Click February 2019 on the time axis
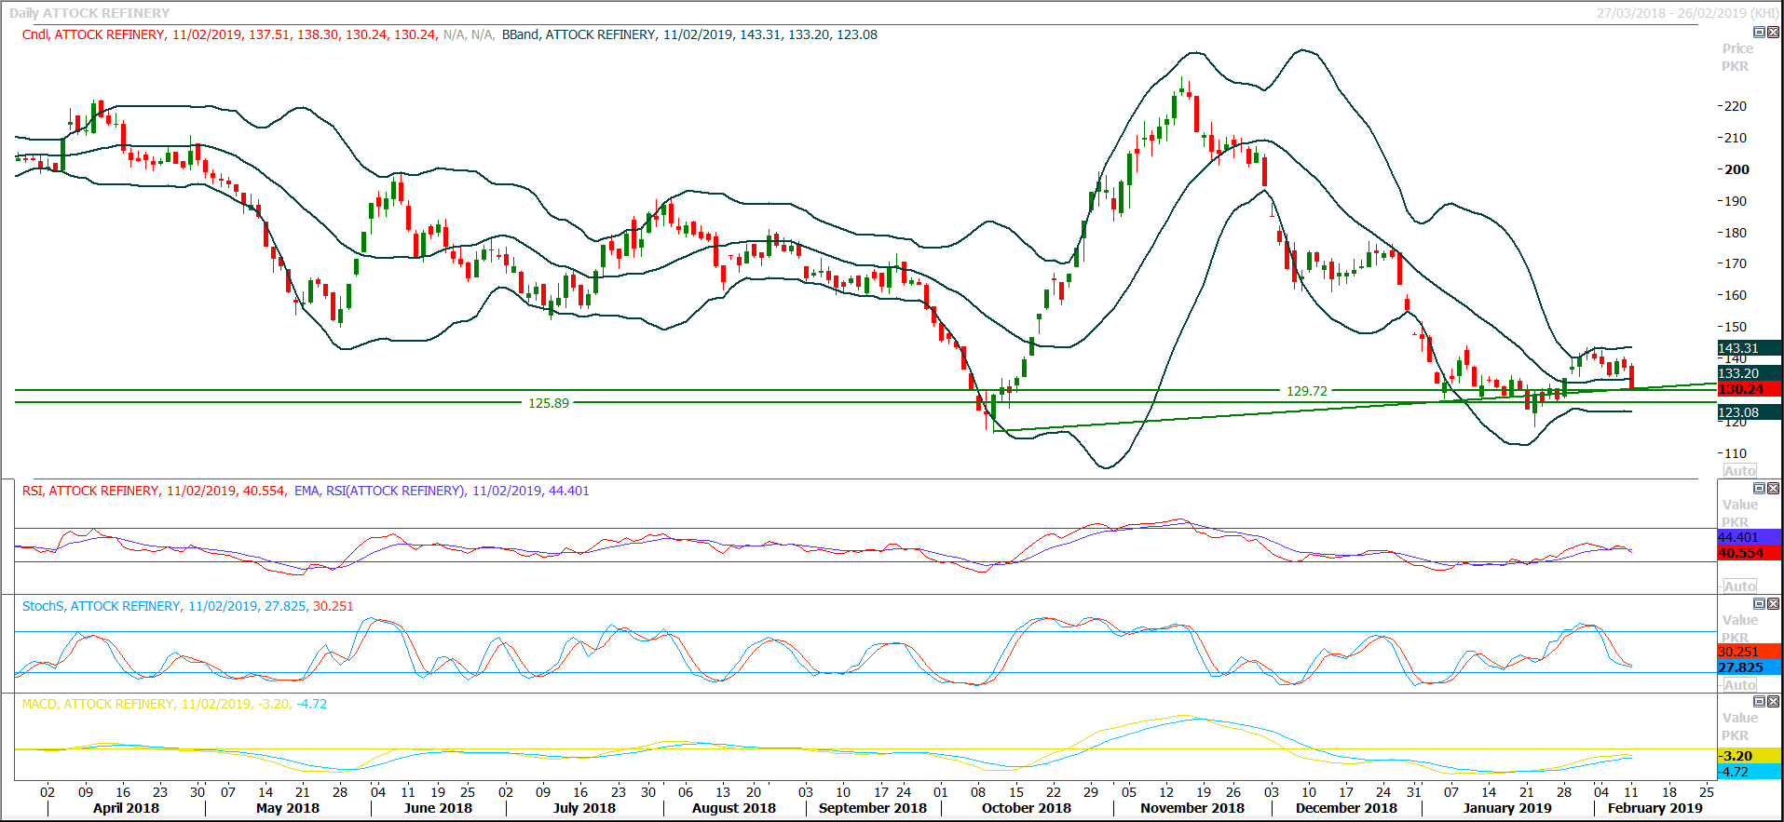The height and width of the screenshot is (822, 1784). click(1655, 808)
